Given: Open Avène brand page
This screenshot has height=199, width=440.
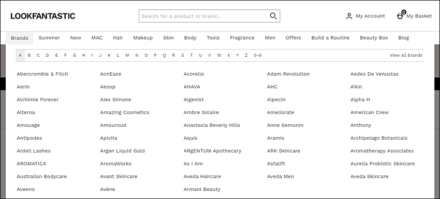Looking at the screenshot, I should tap(108, 190).
